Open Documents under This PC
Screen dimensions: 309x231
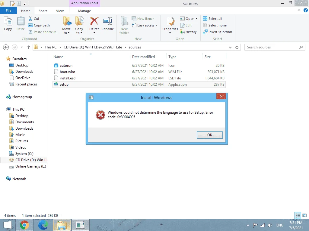click(22, 122)
